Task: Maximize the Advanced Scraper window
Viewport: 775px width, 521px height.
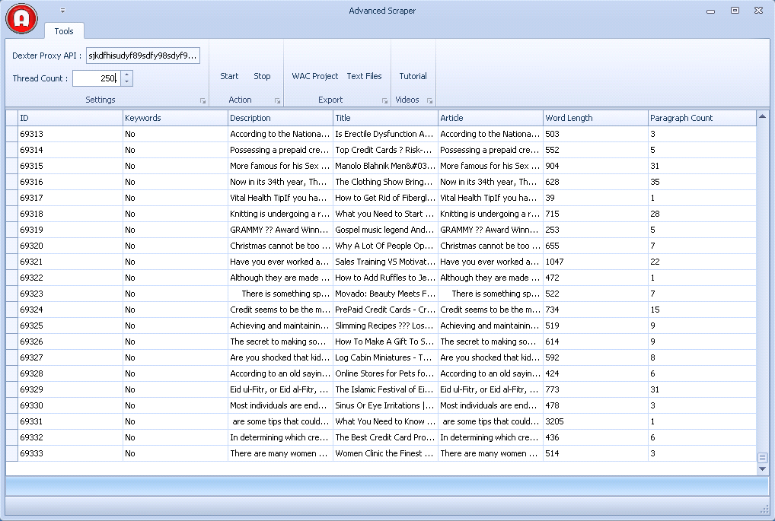Action: click(x=735, y=11)
